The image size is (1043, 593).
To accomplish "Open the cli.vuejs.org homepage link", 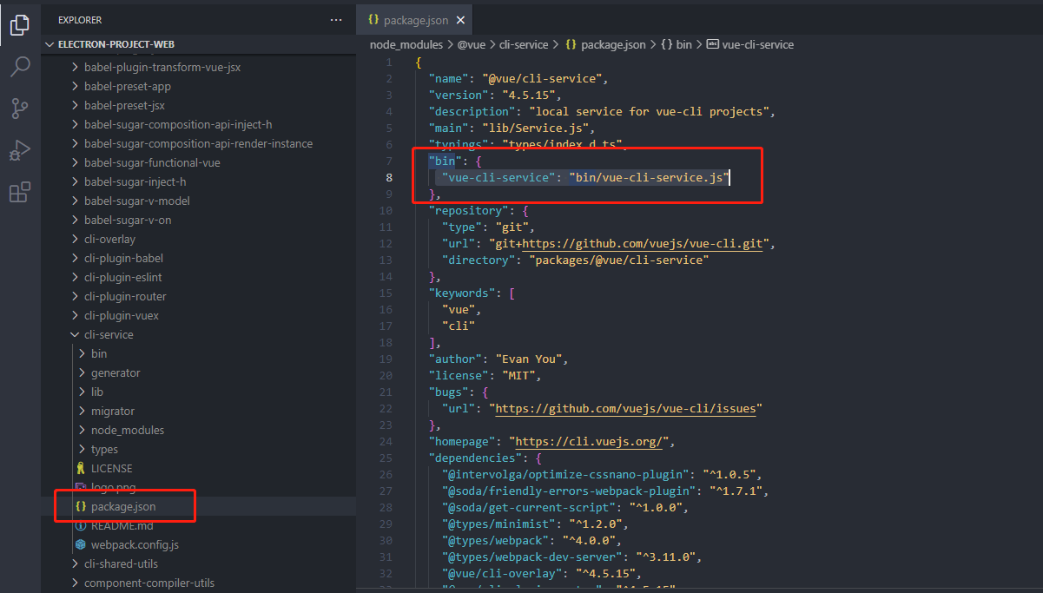I will (x=589, y=441).
